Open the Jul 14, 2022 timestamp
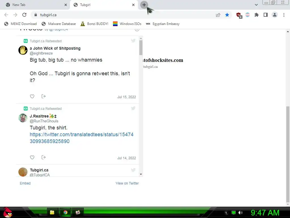This screenshot has height=218, width=290. pyautogui.click(x=127, y=158)
